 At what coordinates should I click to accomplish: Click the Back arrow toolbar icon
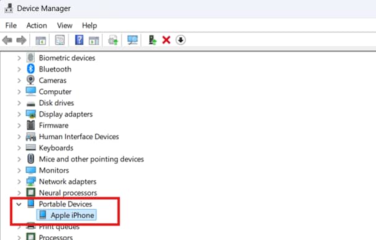coord(7,40)
